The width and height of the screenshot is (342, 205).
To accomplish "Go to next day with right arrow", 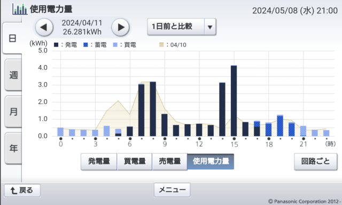I will [120, 27].
